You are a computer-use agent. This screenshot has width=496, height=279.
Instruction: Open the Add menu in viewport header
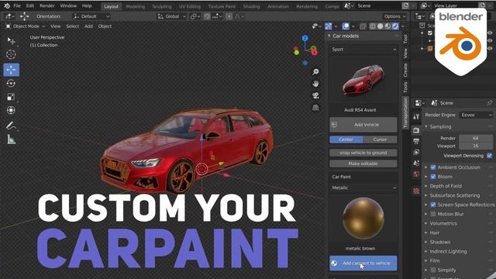click(88, 26)
